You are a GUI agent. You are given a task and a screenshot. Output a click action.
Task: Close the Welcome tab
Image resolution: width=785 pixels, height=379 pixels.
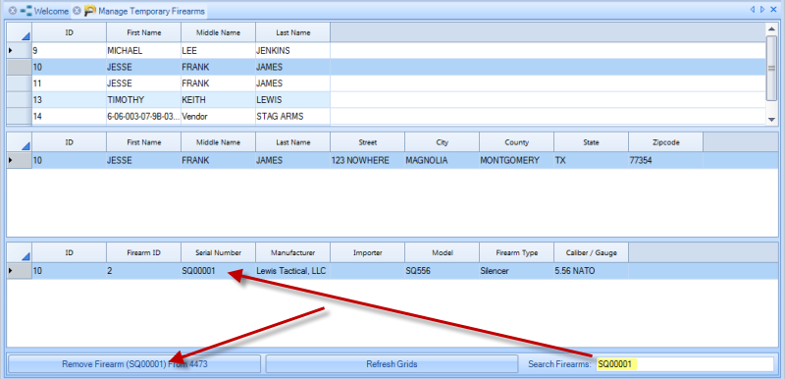pos(13,11)
